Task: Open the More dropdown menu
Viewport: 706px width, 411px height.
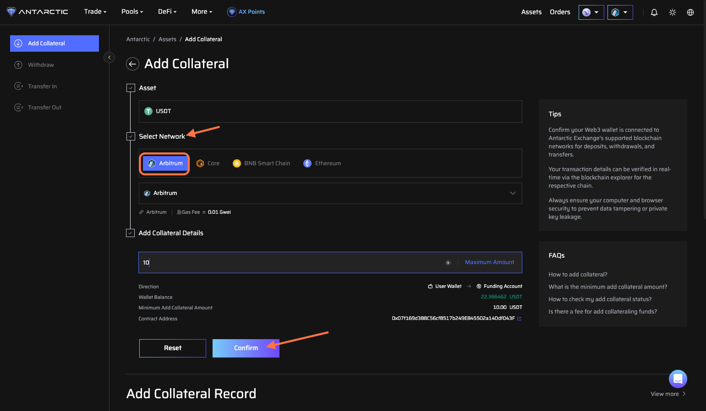Action: (x=202, y=12)
